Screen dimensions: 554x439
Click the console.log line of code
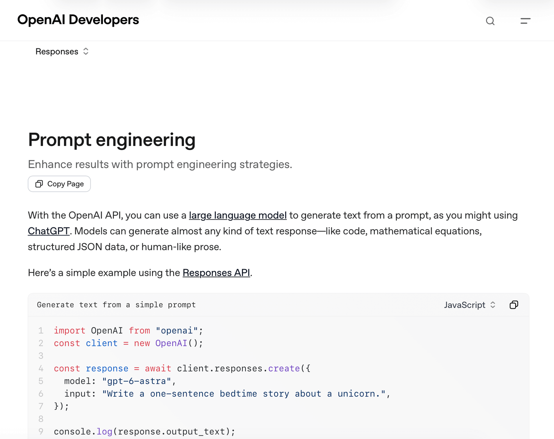pyautogui.click(x=144, y=432)
